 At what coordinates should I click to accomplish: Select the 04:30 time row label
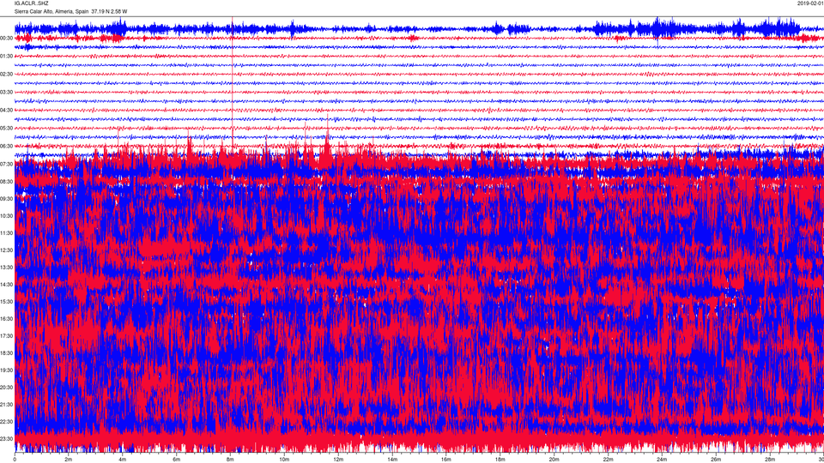pos(6,111)
